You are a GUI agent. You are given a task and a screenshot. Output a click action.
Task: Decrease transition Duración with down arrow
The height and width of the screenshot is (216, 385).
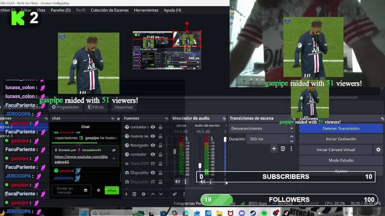pyautogui.click(x=291, y=141)
